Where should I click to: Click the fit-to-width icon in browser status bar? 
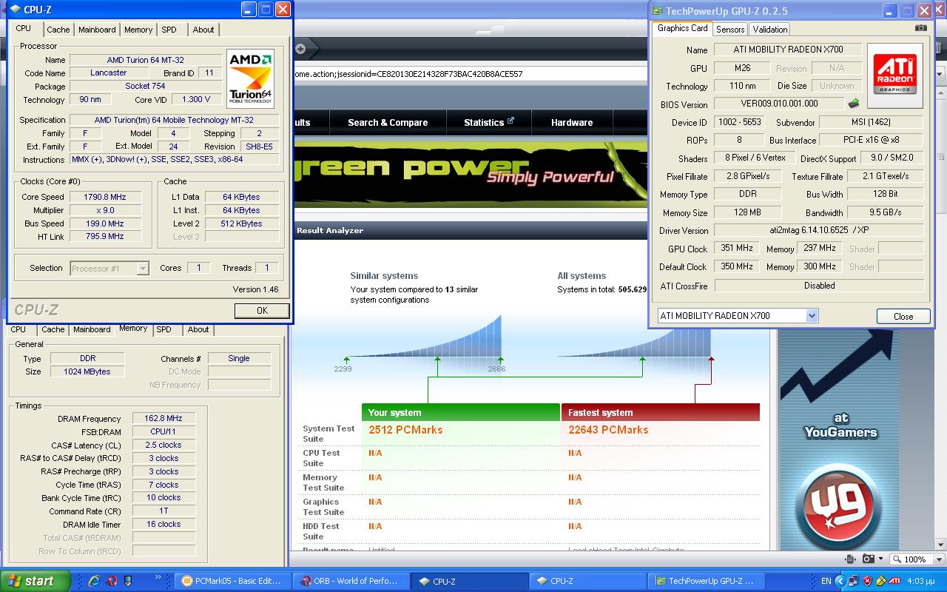[x=851, y=559]
